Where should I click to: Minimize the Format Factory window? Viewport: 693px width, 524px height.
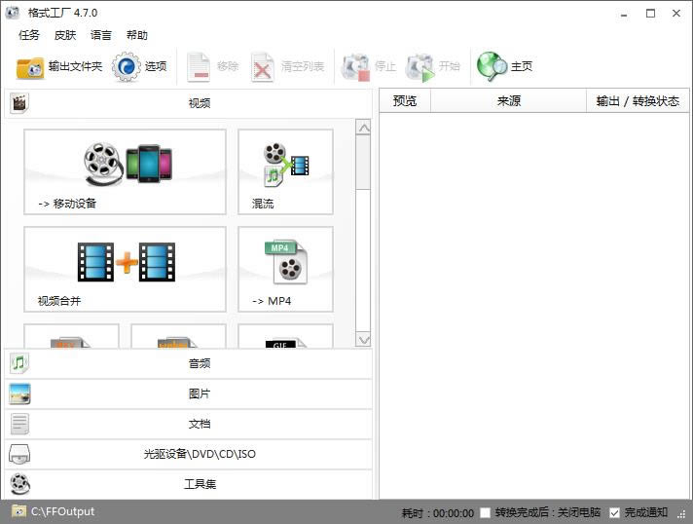click(624, 14)
